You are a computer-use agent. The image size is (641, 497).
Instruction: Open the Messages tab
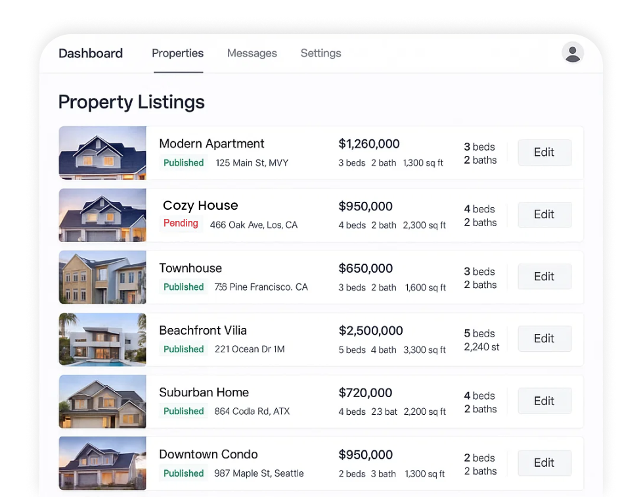pos(252,53)
